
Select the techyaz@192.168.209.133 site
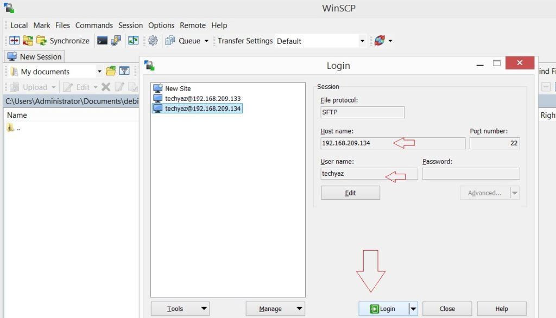[203, 99]
